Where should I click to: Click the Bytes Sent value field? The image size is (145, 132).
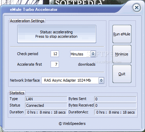115,99
